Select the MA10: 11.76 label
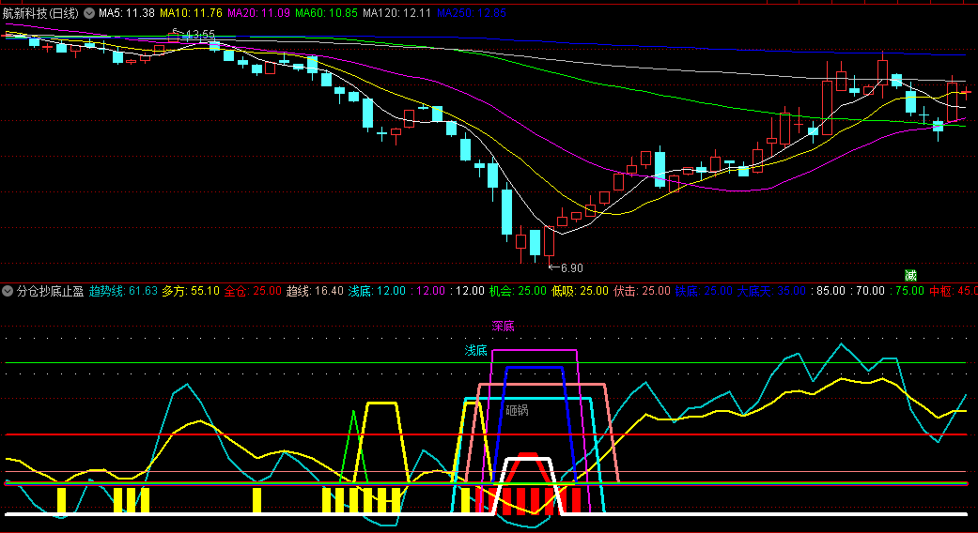978x533 pixels. point(191,12)
